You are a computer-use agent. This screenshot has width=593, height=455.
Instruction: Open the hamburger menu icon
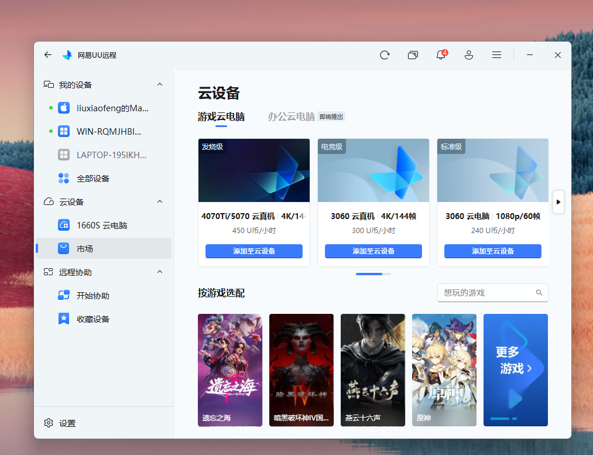coord(496,55)
